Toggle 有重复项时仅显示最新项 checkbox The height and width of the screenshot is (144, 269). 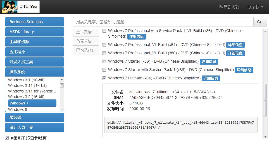point(7,138)
